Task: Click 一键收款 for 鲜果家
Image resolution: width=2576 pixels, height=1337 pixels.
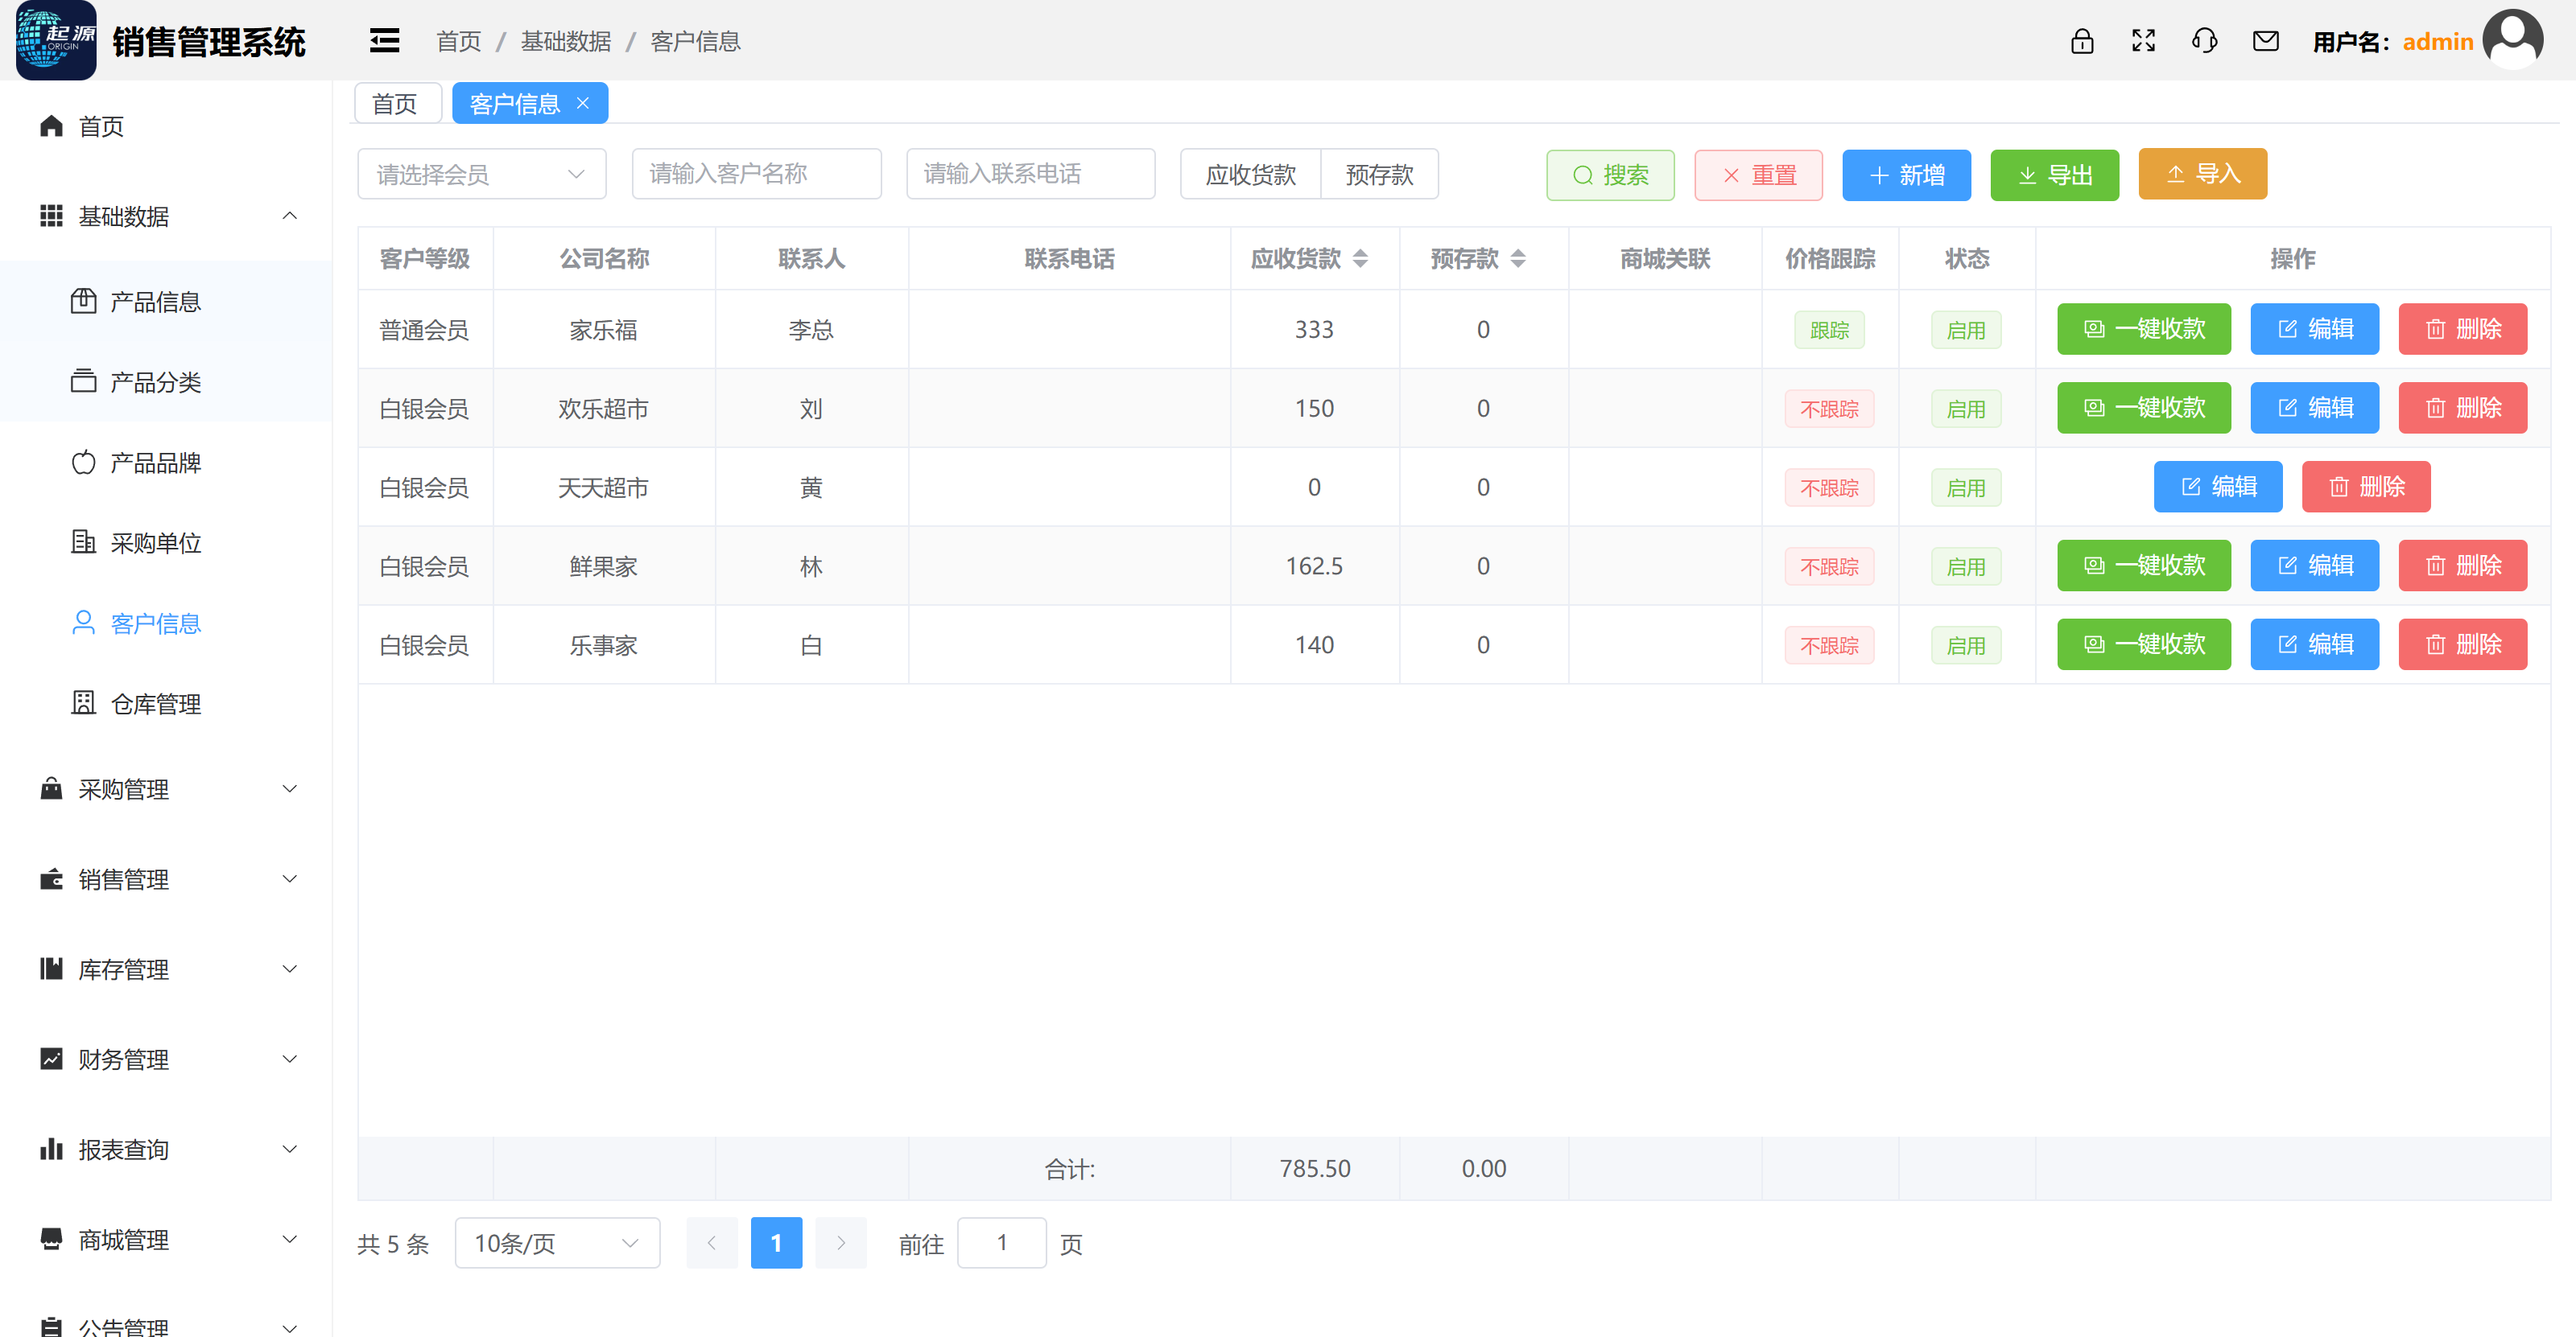Action: coord(2144,566)
